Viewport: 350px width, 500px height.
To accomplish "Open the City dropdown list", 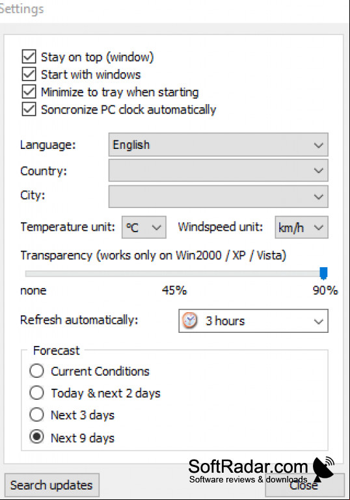I will 218,196.
